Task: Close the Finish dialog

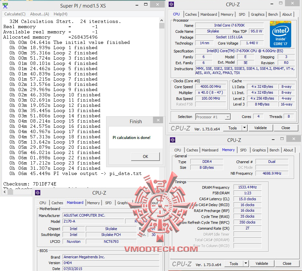Action: [x=158, y=120]
